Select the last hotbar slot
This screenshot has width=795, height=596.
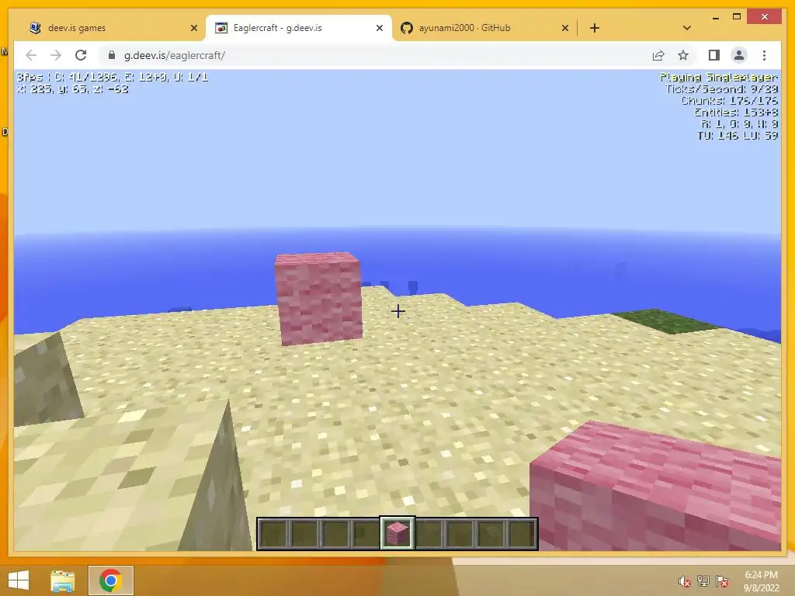(522, 533)
